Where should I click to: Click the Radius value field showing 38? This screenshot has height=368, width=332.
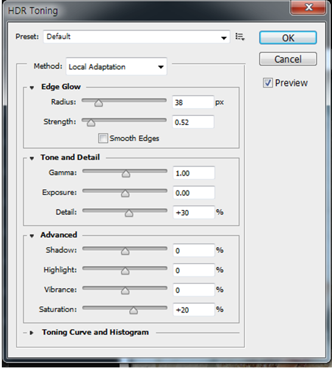point(193,103)
